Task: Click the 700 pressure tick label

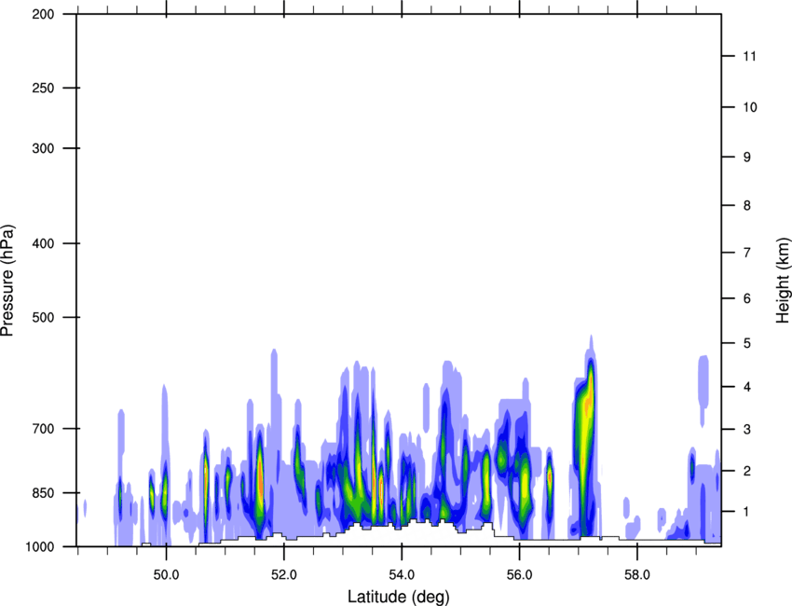Action: coord(43,429)
